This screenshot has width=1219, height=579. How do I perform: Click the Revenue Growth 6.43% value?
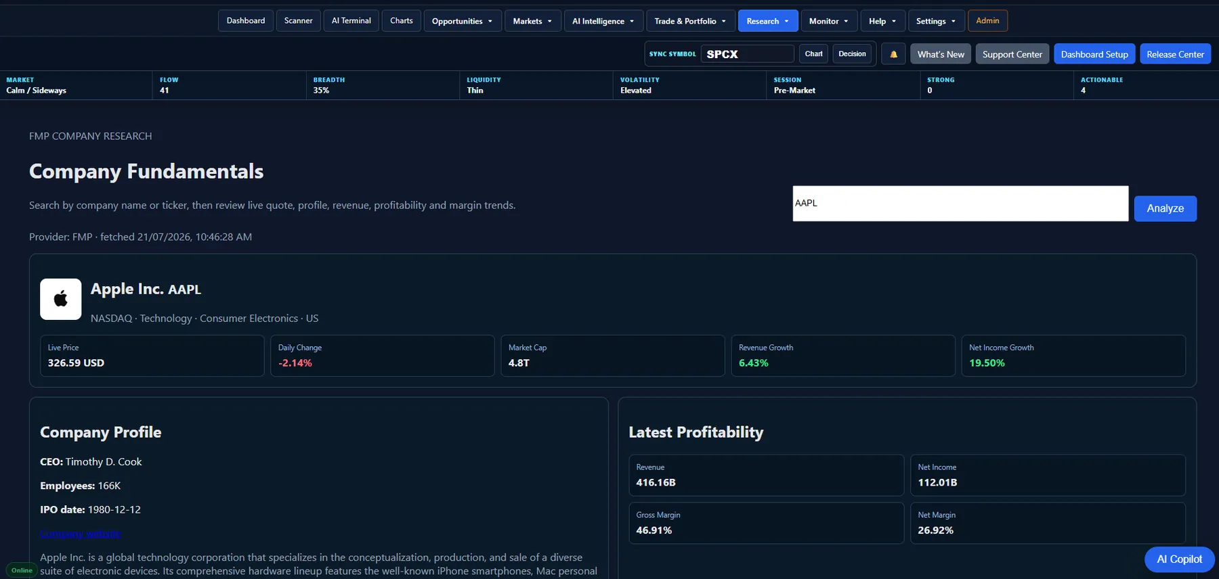pos(754,363)
